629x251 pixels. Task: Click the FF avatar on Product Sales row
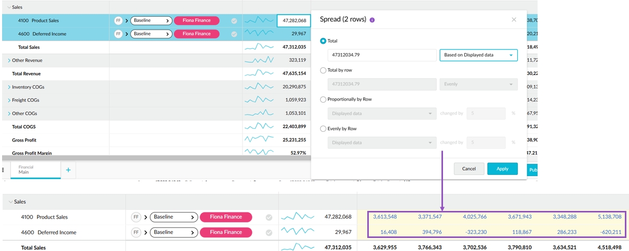coord(119,21)
